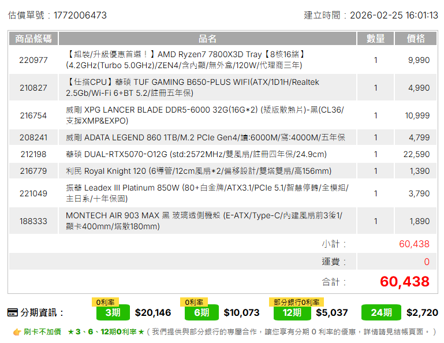
Task: Click product barcode 208241
Action: pyautogui.click(x=33, y=137)
